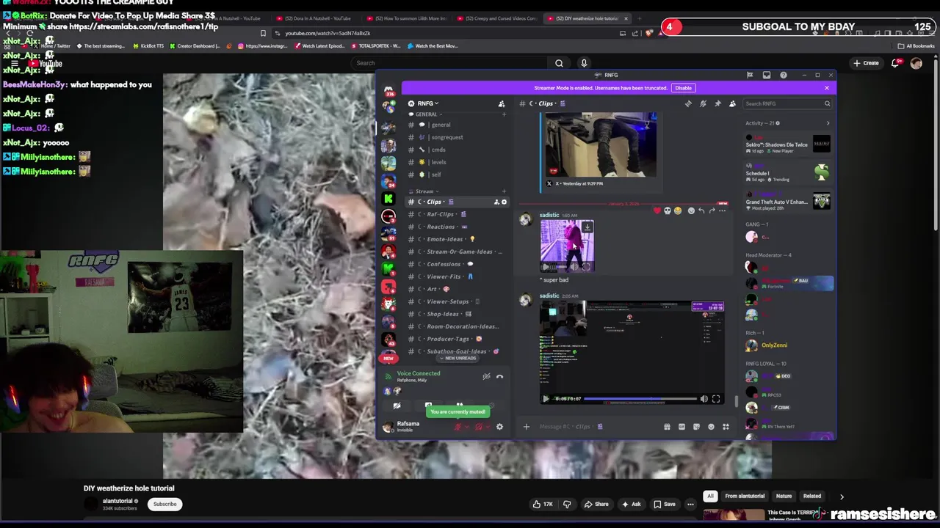This screenshot has width=940, height=528.
Task: Open the songrequest channel
Action: 457,137
